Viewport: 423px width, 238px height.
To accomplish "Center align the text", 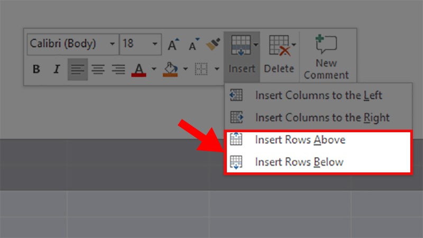I will [x=98, y=69].
